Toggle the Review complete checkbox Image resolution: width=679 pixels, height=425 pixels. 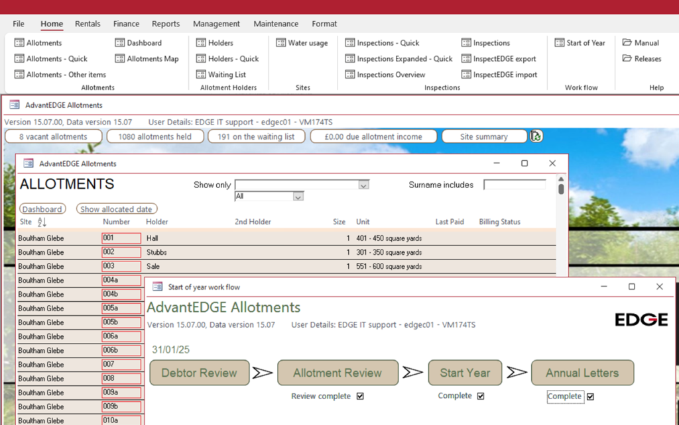pyautogui.click(x=360, y=397)
